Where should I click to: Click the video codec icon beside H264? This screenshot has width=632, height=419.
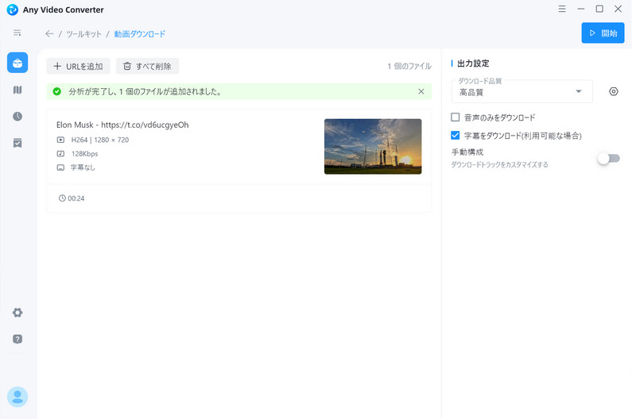[x=60, y=140]
